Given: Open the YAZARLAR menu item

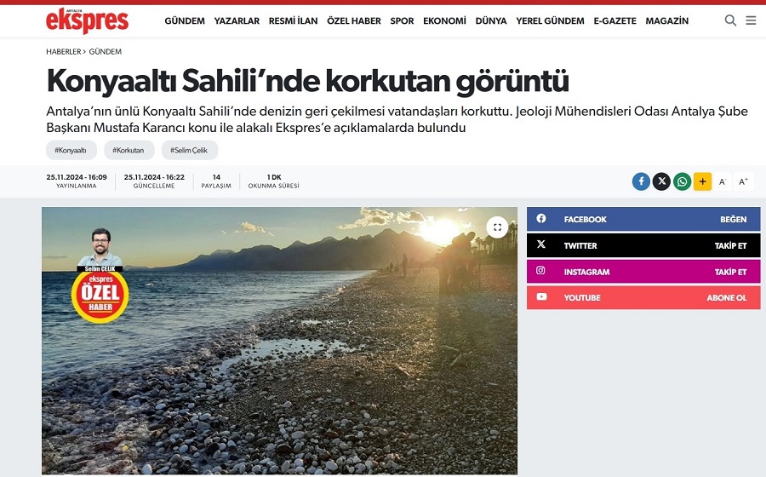Looking at the screenshot, I should tap(237, 21).
